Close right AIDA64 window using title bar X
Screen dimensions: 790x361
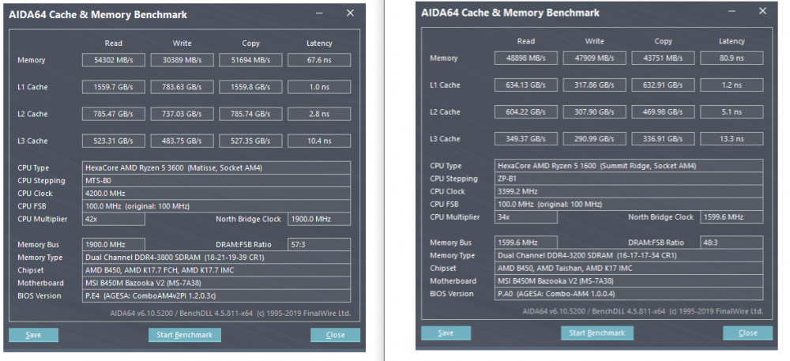click(x=762, y=11)
